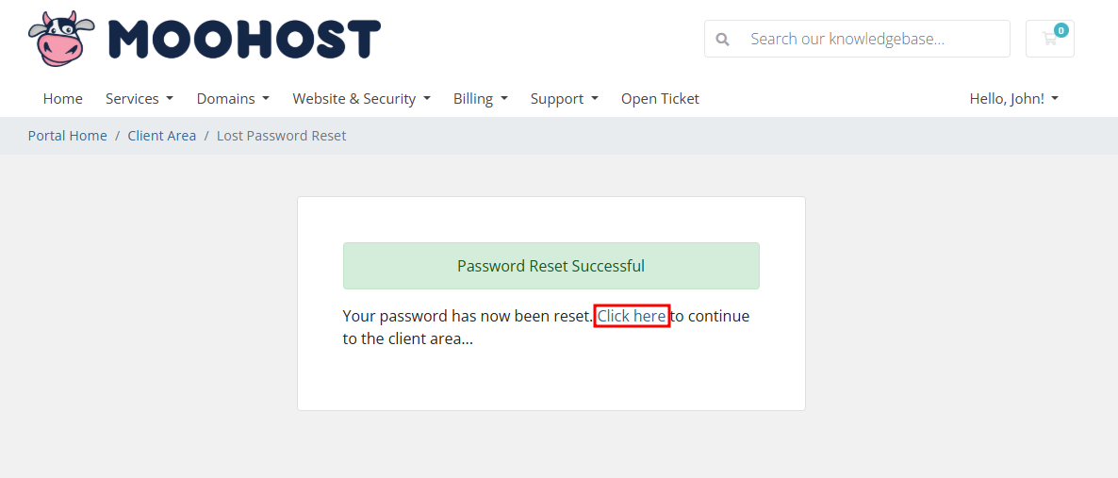The height and width of the screenshot is (478, 1118).
Task: Go to the Home menu item
Action: point(63,98)
